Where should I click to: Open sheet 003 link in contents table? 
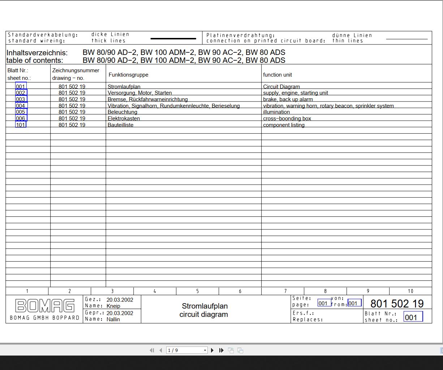point(21,99)
